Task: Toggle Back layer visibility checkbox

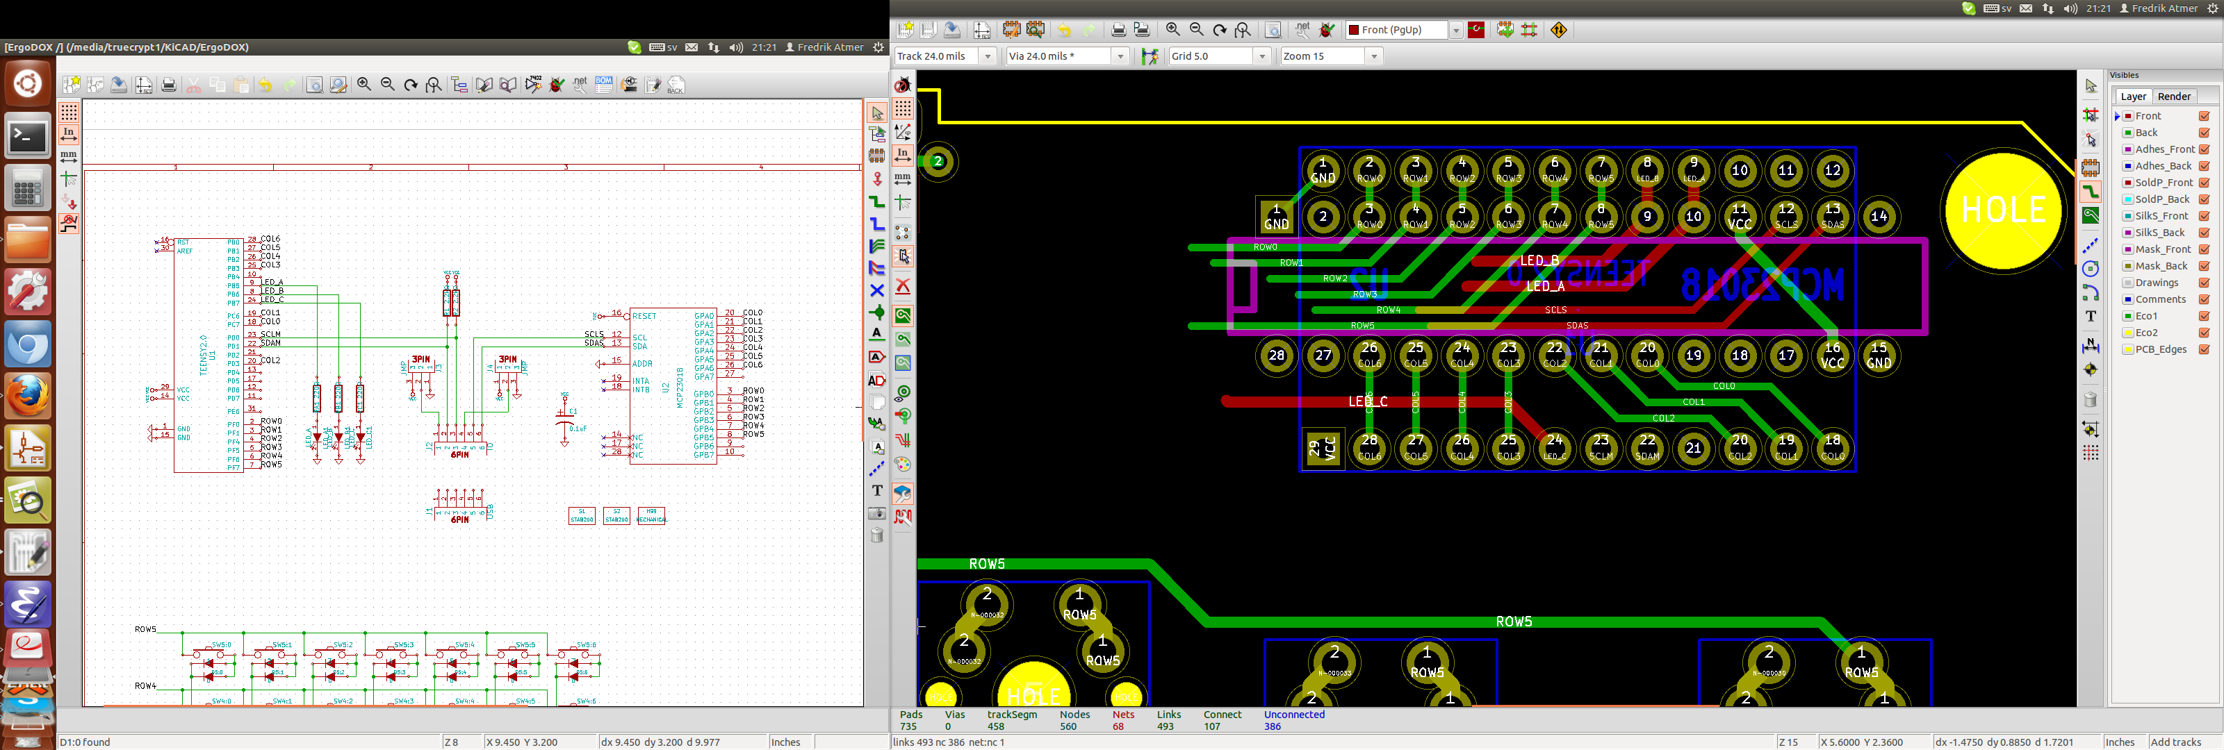Action: click(2204, 133)
